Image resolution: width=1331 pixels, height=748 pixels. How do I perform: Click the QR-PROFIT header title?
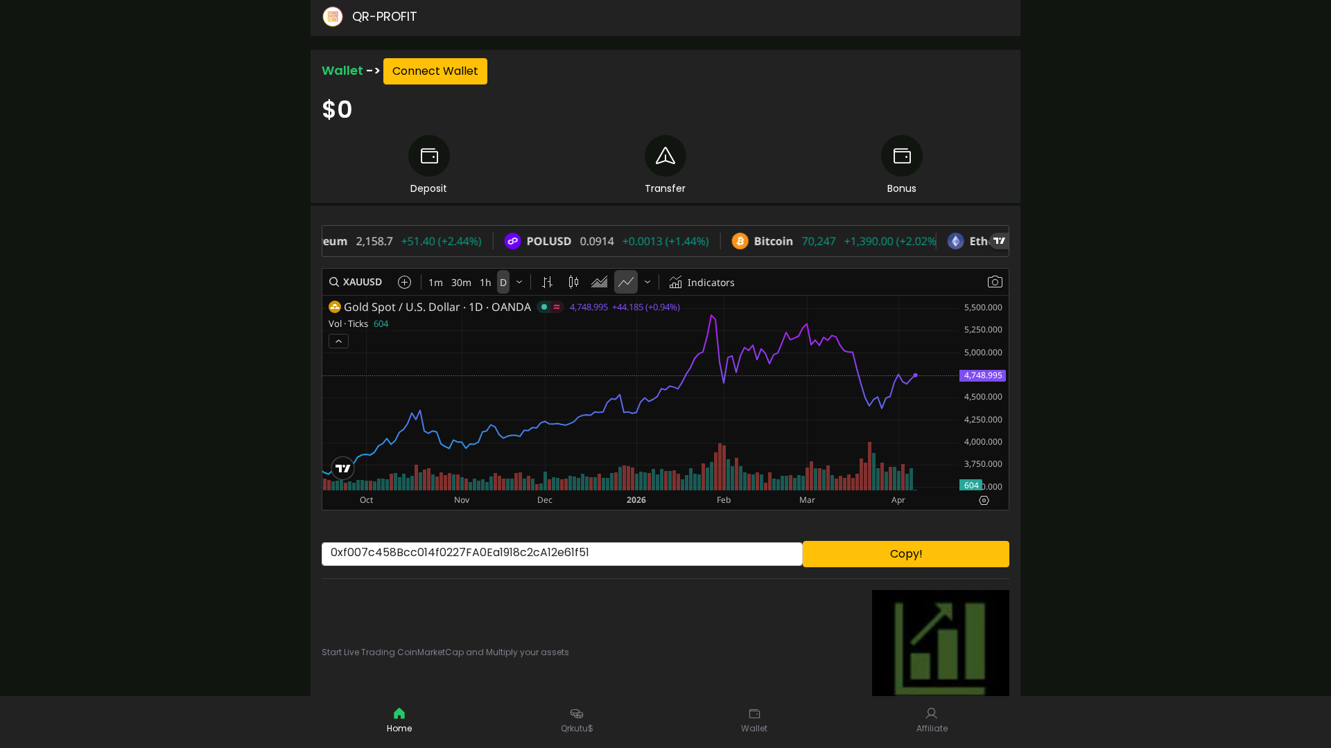click(385, 17)
